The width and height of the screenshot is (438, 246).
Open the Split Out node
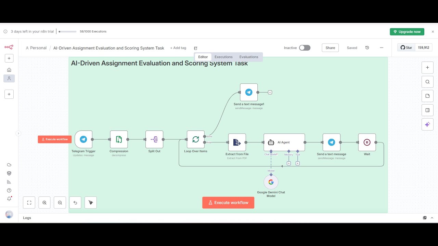[x=154, y=139]
